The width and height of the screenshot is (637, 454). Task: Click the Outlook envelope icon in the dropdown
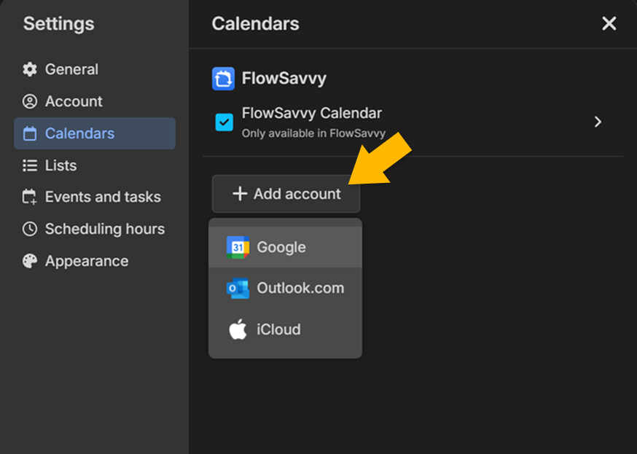click(x=238, y=288)
